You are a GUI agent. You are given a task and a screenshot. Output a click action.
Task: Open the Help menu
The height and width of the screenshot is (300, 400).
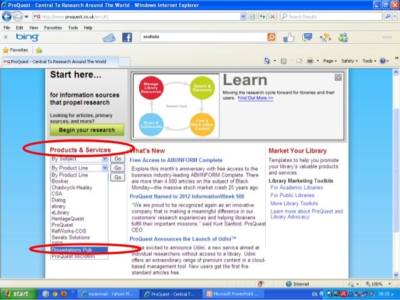click(88, 28)
